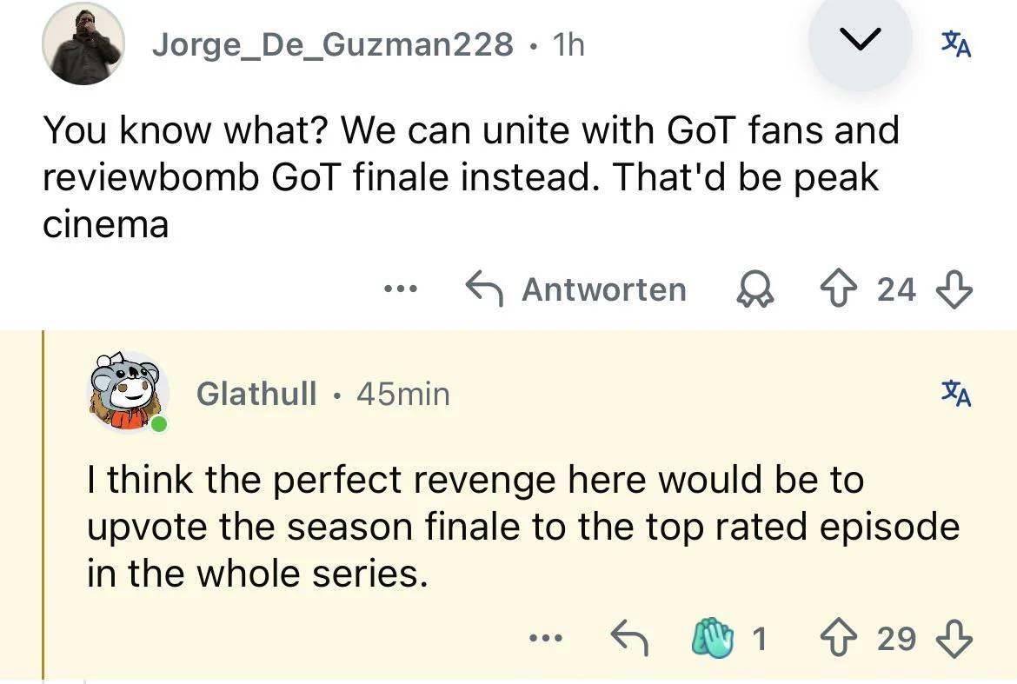Viewport: 1017px width, 684px height.
Task: Click the clapping hands award on Glathull's reply
Action: (x=714, y=639)
